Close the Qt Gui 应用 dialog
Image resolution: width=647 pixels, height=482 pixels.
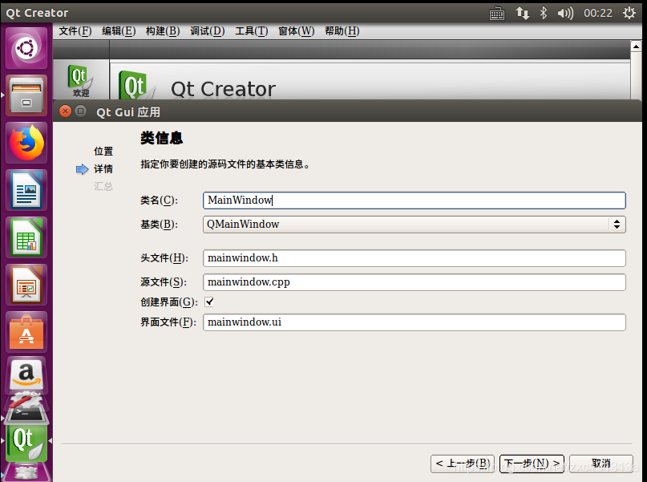coord(65,111)
